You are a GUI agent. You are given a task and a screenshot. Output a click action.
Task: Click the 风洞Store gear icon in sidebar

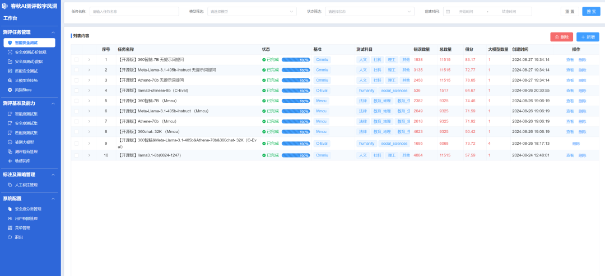10,89
